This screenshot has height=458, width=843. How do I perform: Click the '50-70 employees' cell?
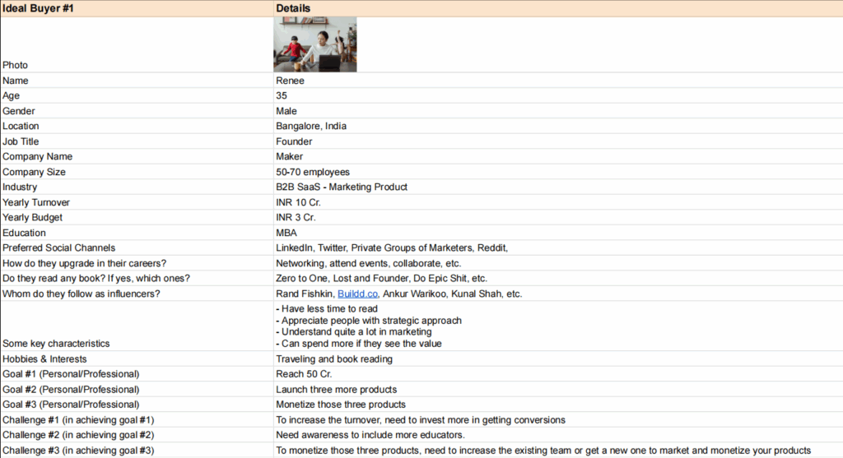pyautogui.click(x=314, y=172)
